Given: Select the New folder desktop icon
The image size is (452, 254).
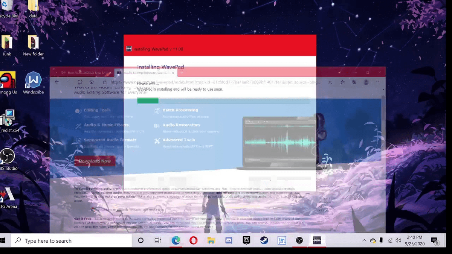Looking at the screenshot, I should coord(33,46).
